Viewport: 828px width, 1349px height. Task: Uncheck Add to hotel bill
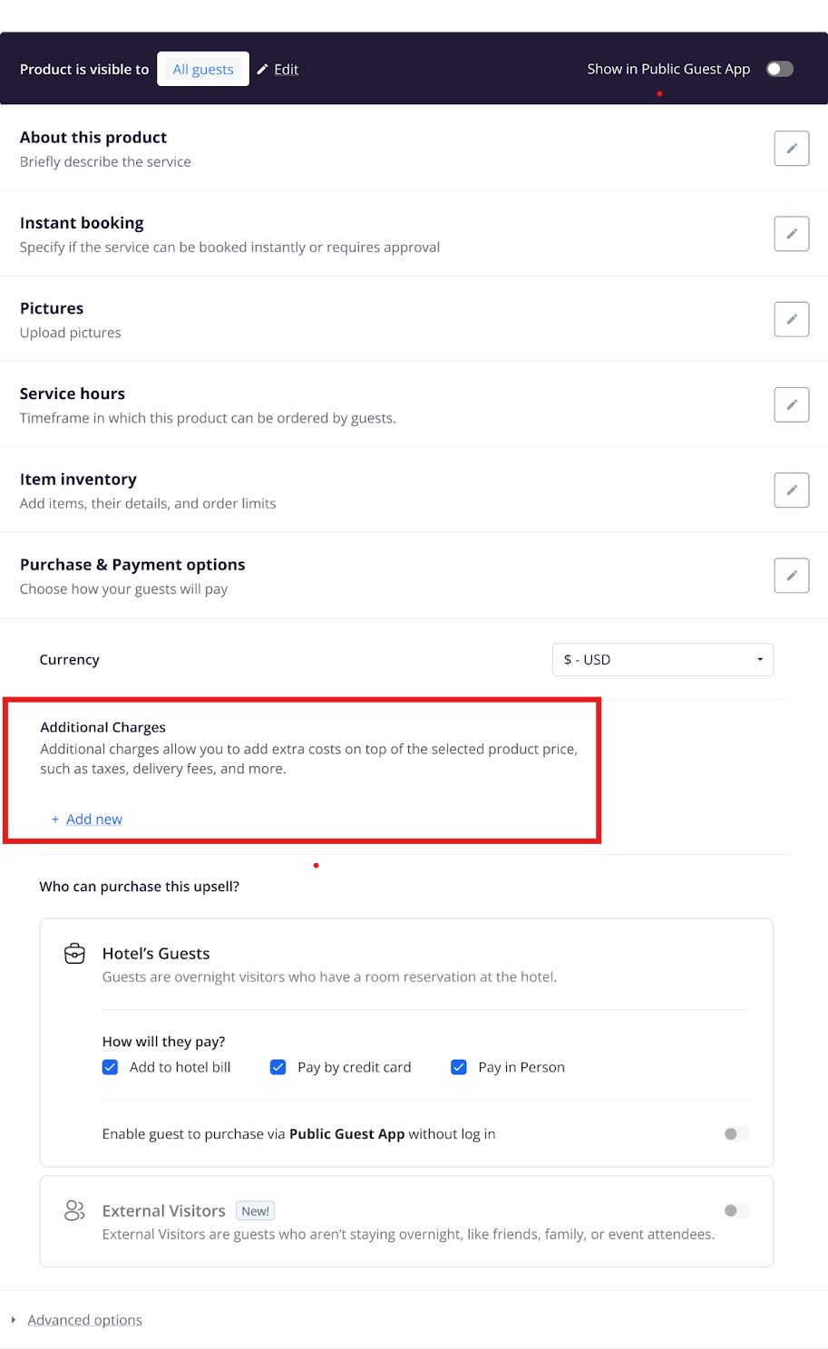[111, 1067]
